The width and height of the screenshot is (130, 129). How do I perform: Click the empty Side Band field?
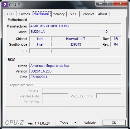[x=55, y=102]
